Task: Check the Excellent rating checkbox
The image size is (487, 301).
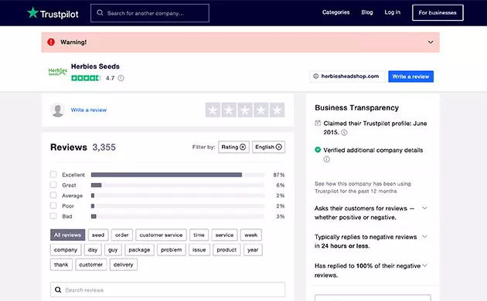Action: tap(53, 174)
